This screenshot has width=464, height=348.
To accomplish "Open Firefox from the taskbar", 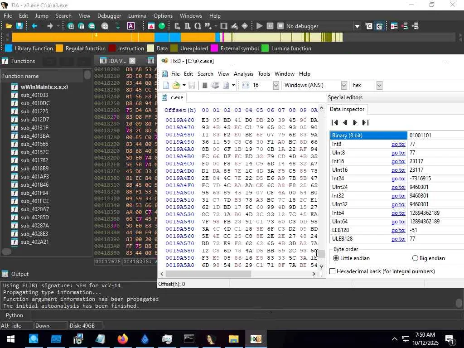I will click(122, 339).
